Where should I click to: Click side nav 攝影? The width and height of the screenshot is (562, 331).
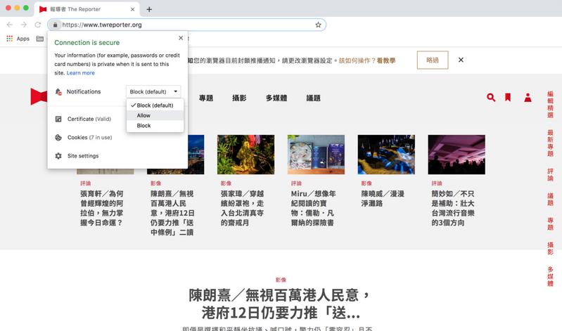pos(550,248)
